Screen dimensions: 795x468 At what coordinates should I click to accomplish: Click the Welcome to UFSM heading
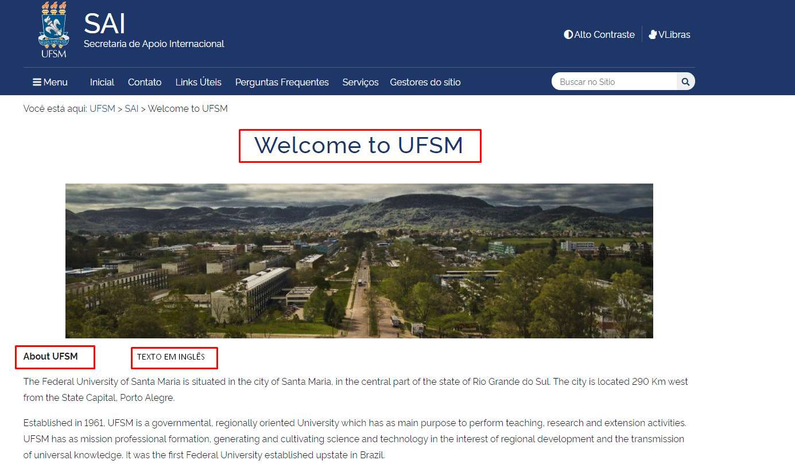pyautogui.click(x=359, y=146)
